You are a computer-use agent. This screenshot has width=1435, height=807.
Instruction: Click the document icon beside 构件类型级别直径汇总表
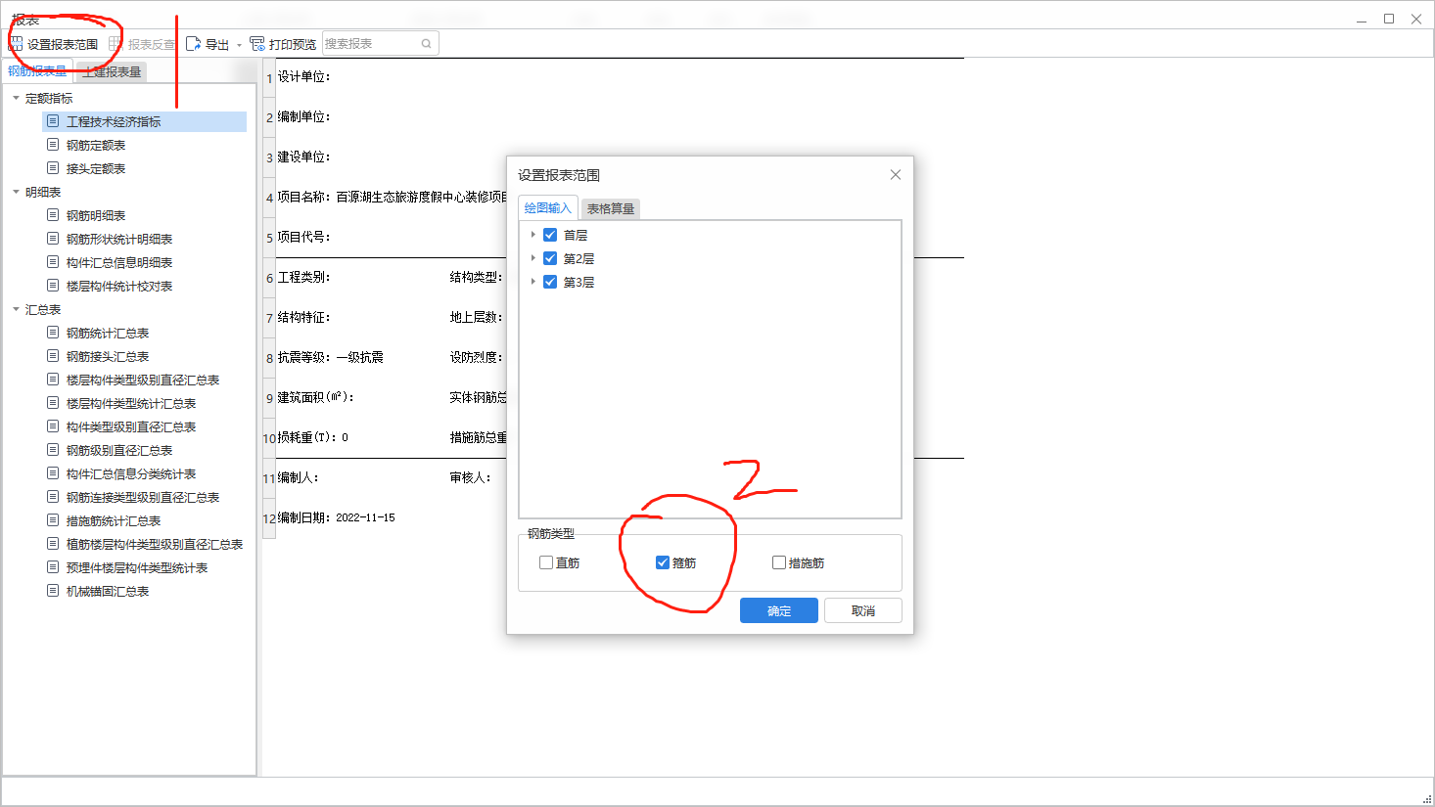tap(53, 426)
